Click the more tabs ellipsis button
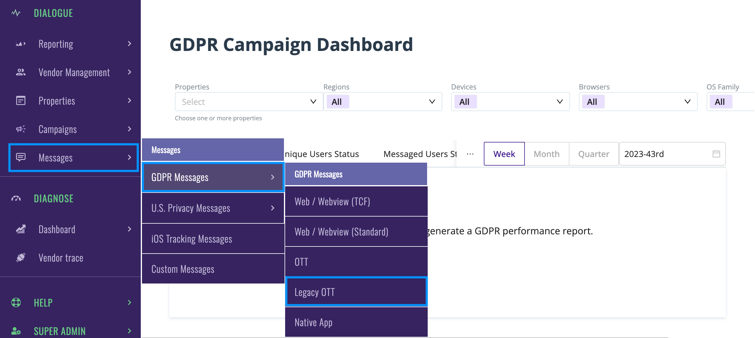 [x=470, y=154]
